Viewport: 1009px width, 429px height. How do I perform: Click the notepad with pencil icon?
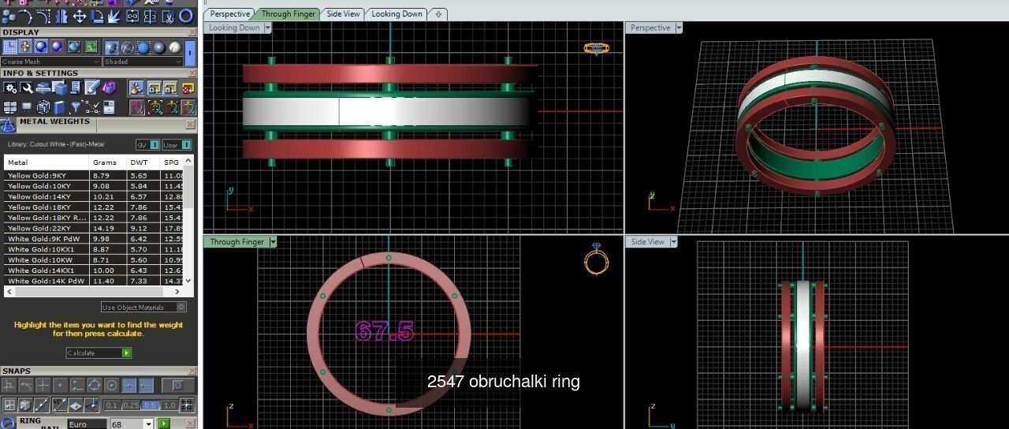[x=92, y=87]
